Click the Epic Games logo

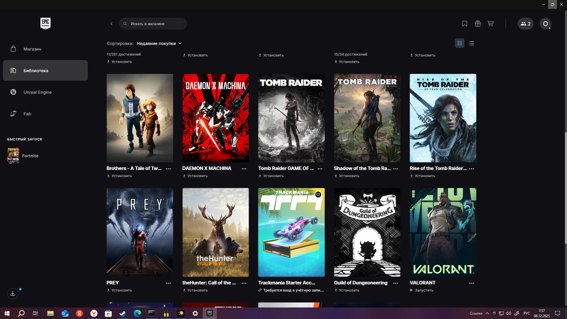point(45,24)
